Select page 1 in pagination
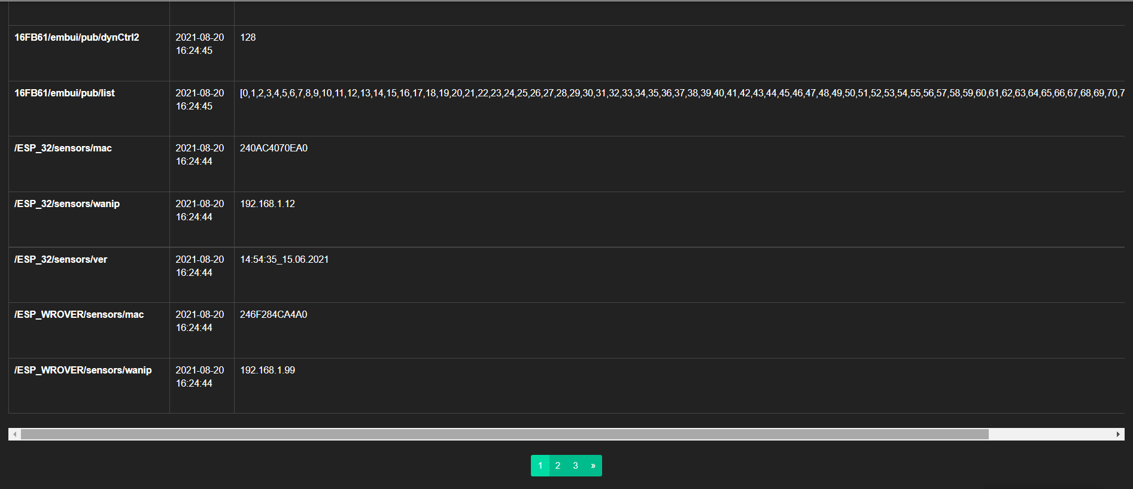 [540, 466]
